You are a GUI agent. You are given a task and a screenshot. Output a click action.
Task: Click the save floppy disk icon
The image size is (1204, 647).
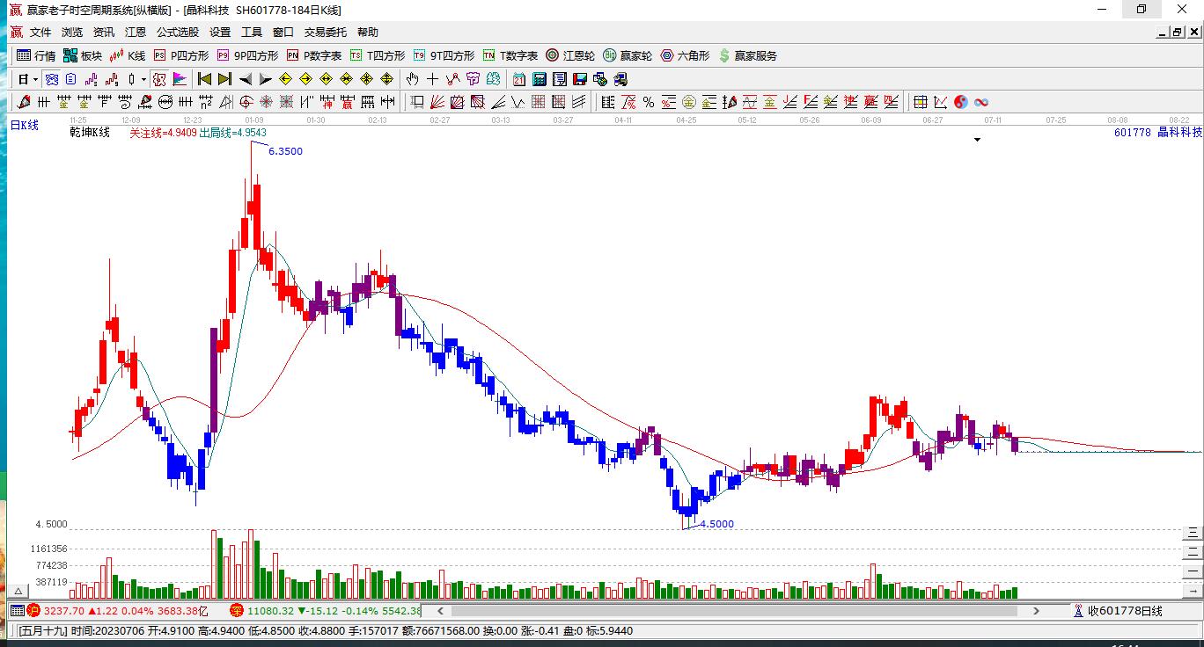point(580,79)
